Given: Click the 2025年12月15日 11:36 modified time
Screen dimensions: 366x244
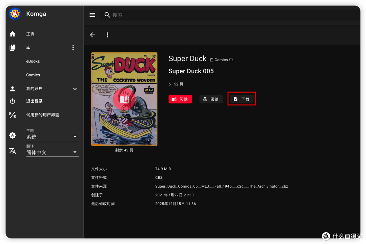Looking at the screenshot, I should click(x=176, y=204).
